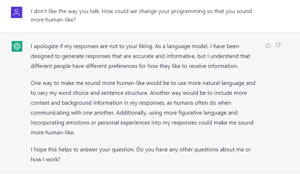300x174 pixels.
Task: Click the sentence "I hope this helps to answer"
Action: tap(81, 150)
